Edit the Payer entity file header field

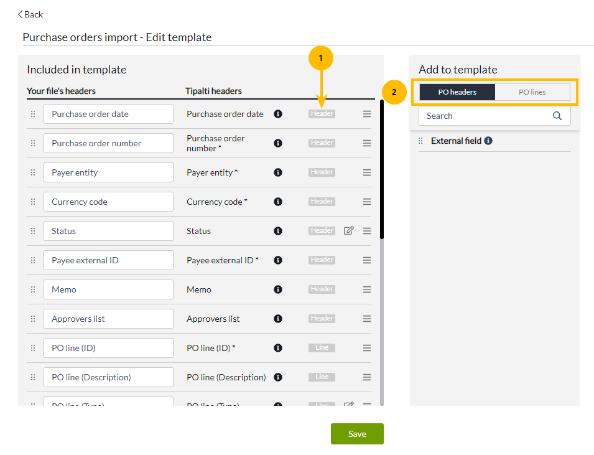(x=108, y=172)
